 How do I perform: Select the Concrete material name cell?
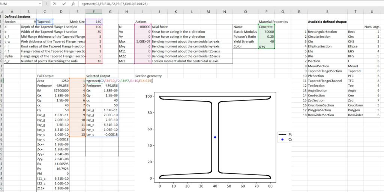[x=266, y=27]
